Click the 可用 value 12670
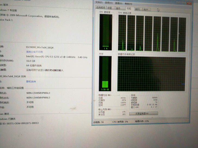Viewport: 198px width, 148px height. point(123,102)
